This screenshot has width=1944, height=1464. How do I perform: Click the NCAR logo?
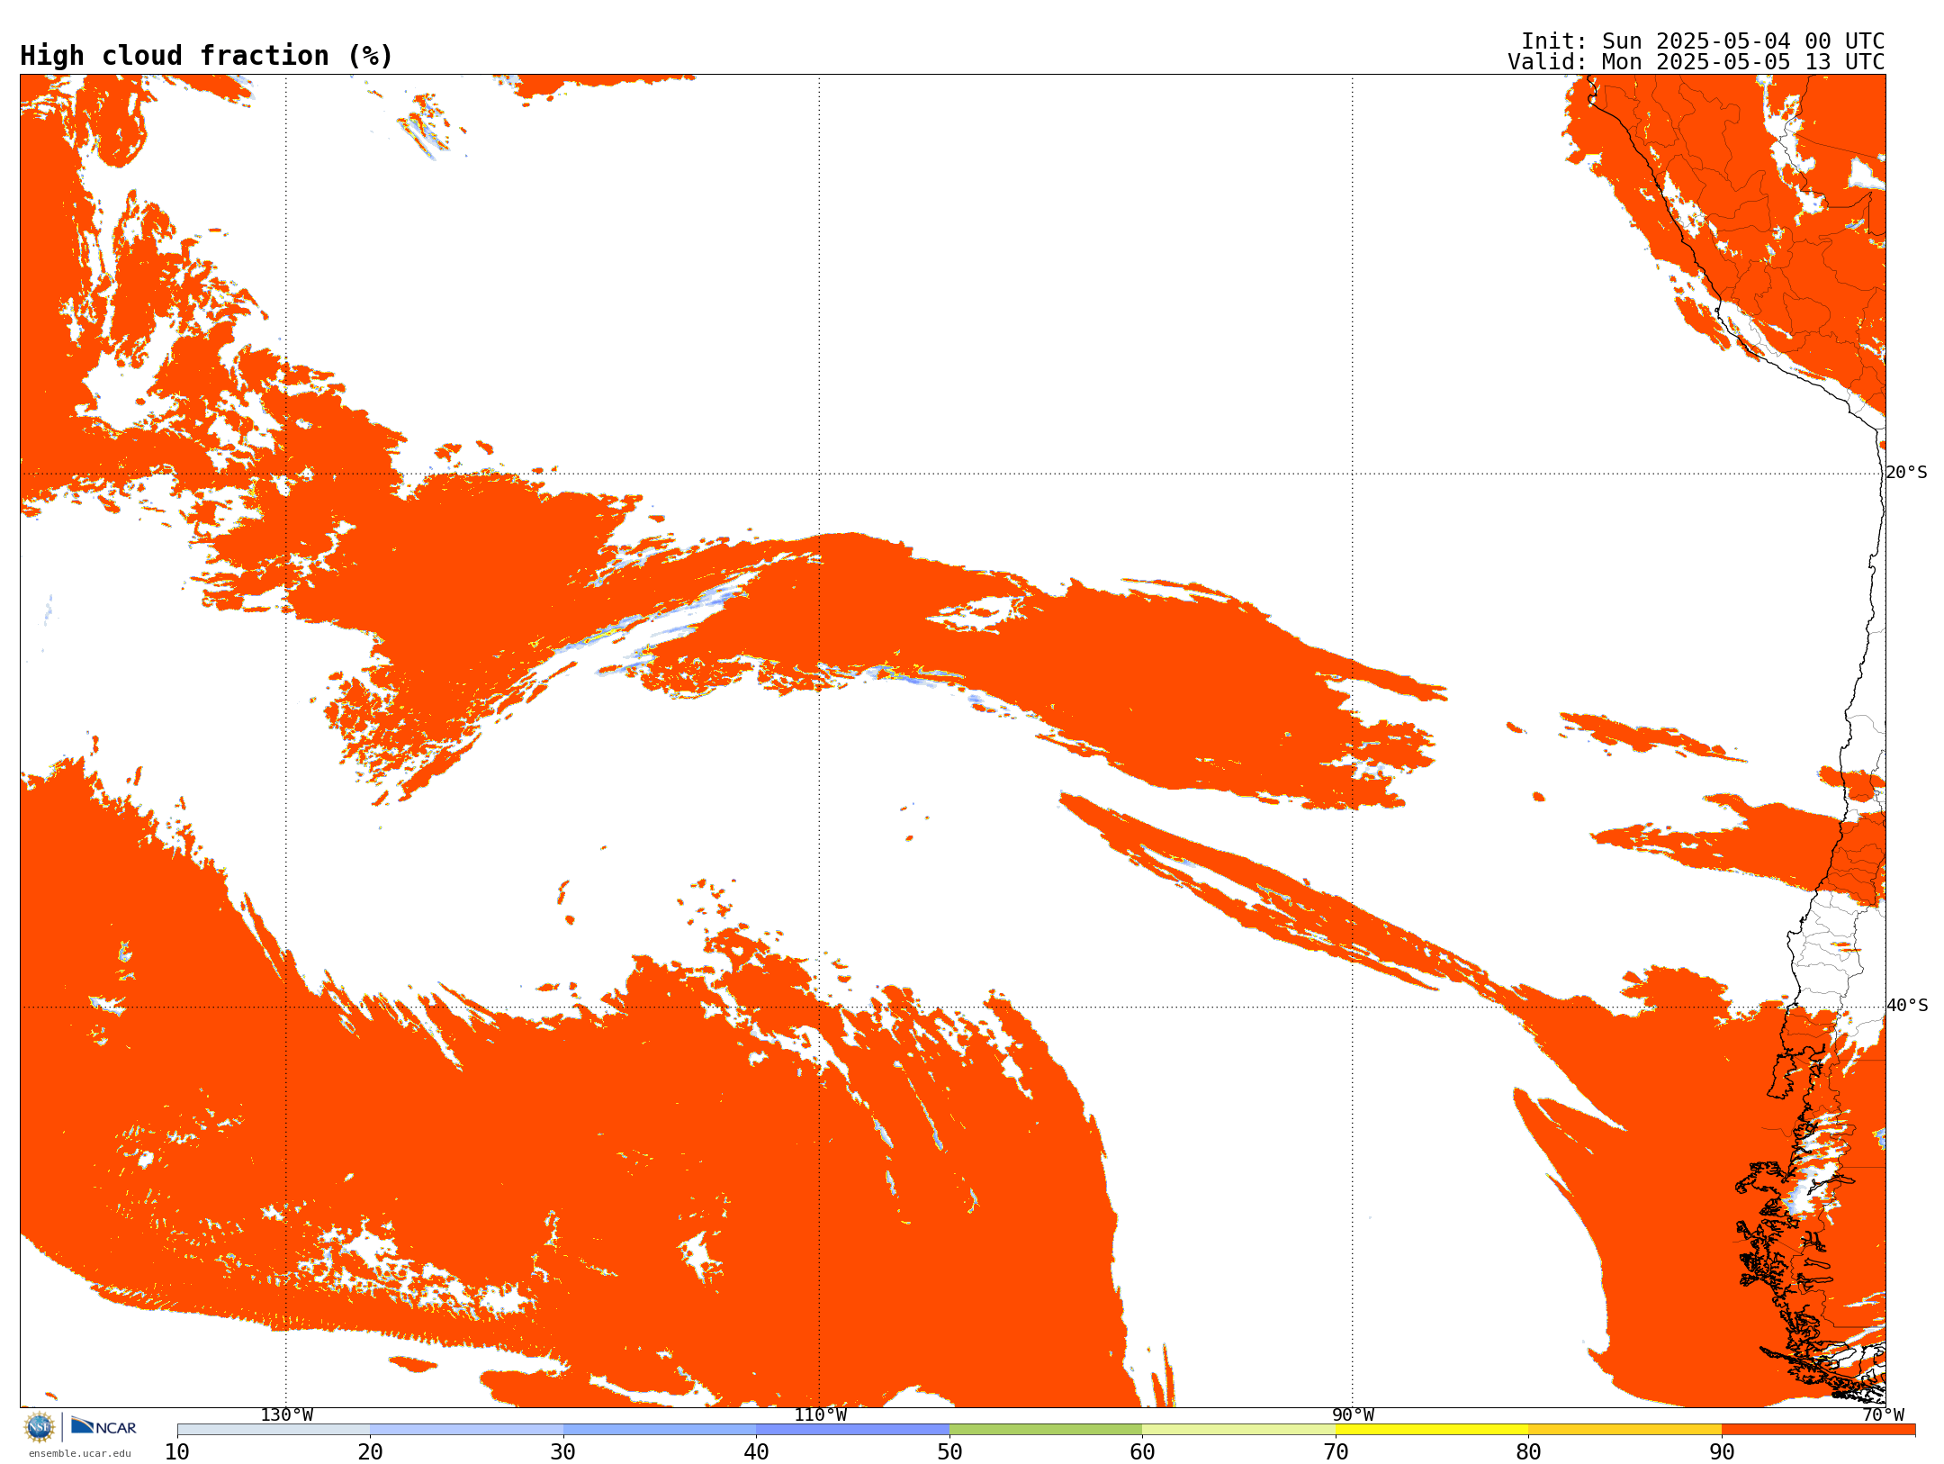coord(103,1426)
